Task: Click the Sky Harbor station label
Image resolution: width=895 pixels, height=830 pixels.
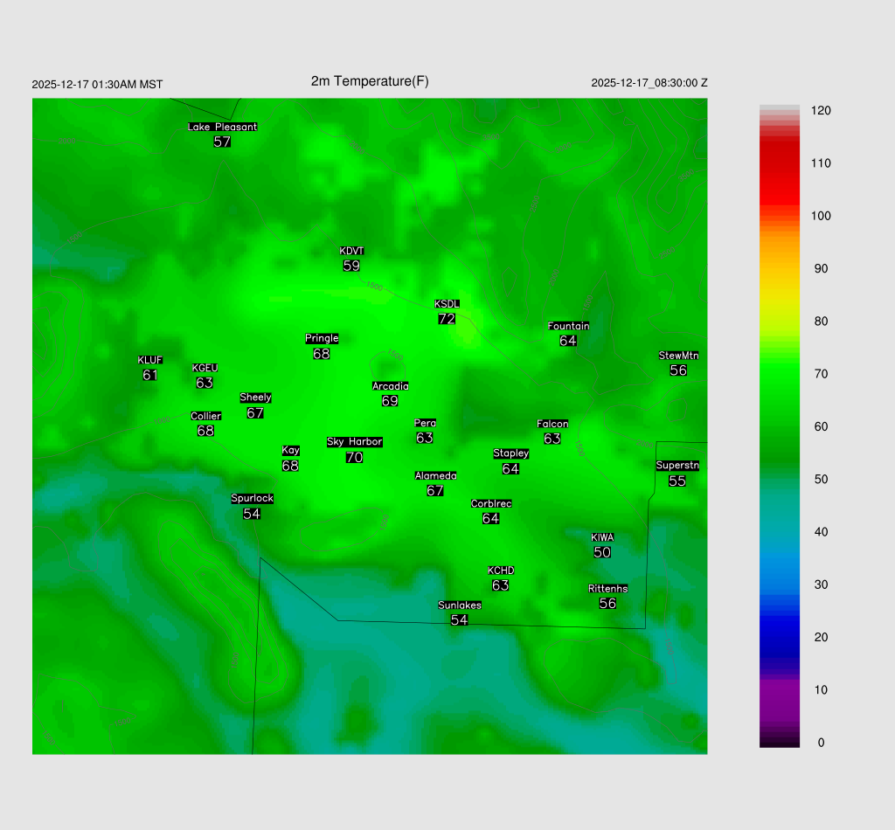Action: (354, 442)
